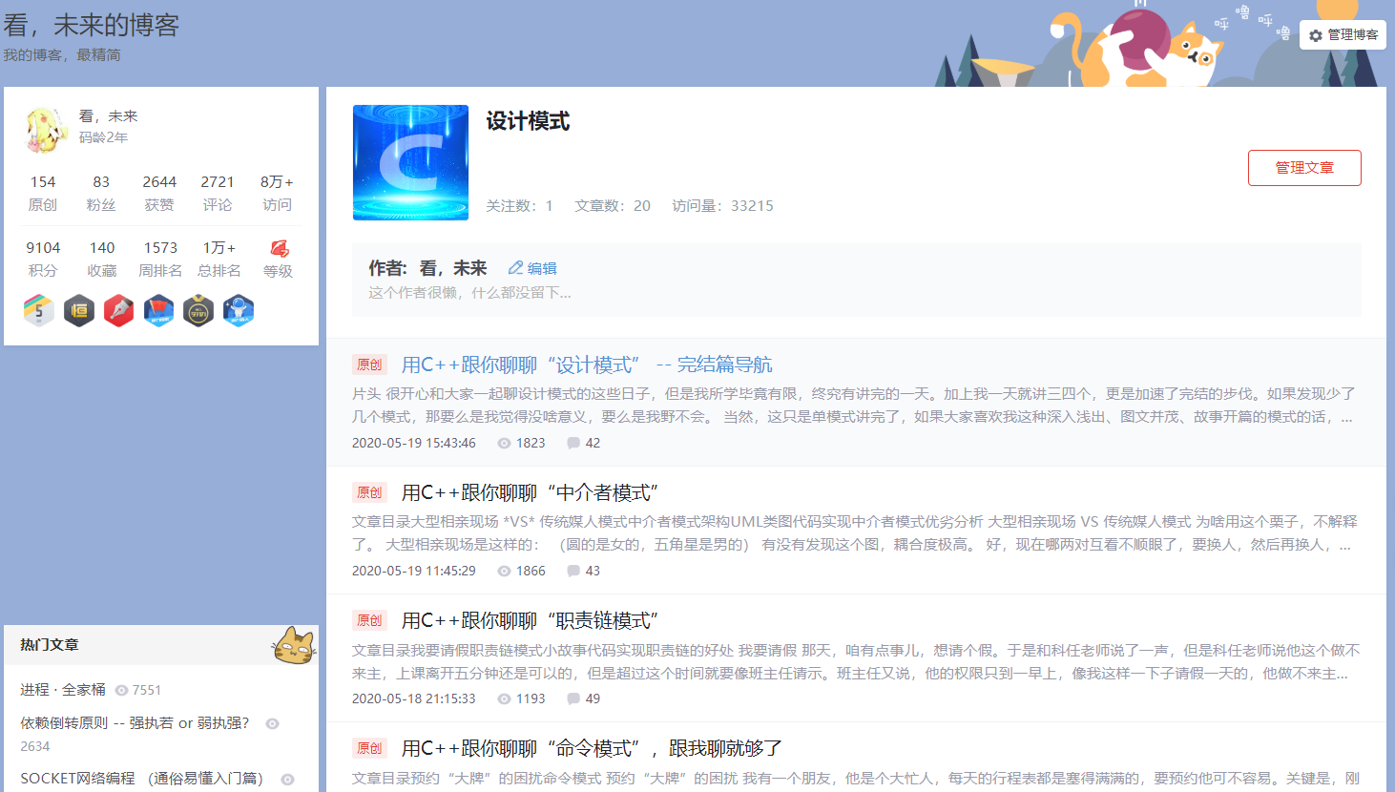
Task: Open article 用C++跟你聊聊“命令模式”
Action: click(x=592, y=748)
